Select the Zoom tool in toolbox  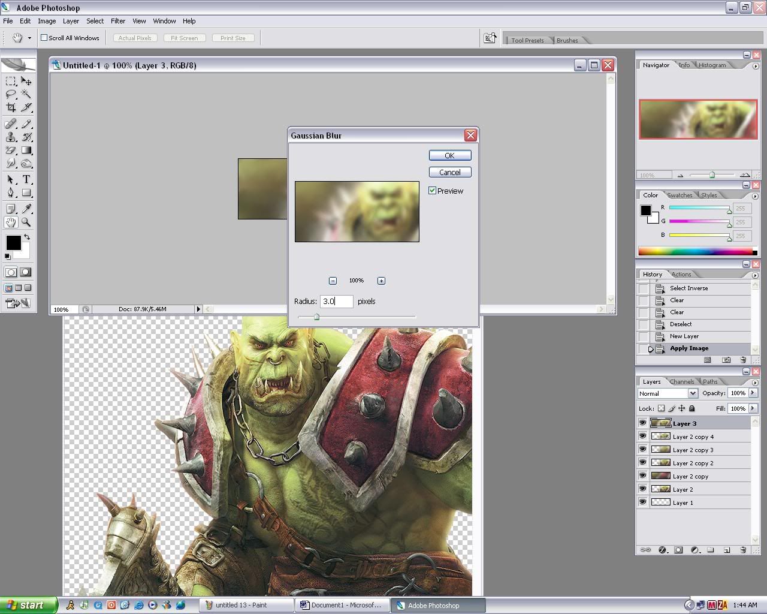(26, 222)
